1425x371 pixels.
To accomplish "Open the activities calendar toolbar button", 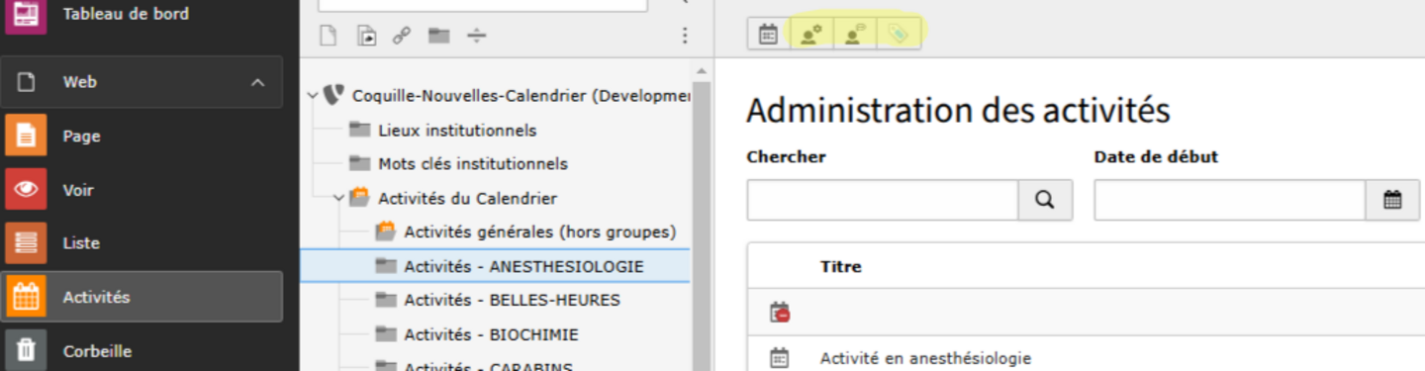I will [x=768, y=35].
